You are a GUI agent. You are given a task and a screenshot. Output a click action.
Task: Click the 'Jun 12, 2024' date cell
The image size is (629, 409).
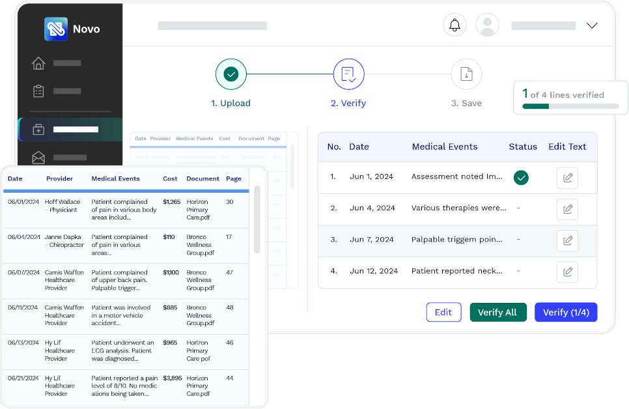[x=374, y=271]
